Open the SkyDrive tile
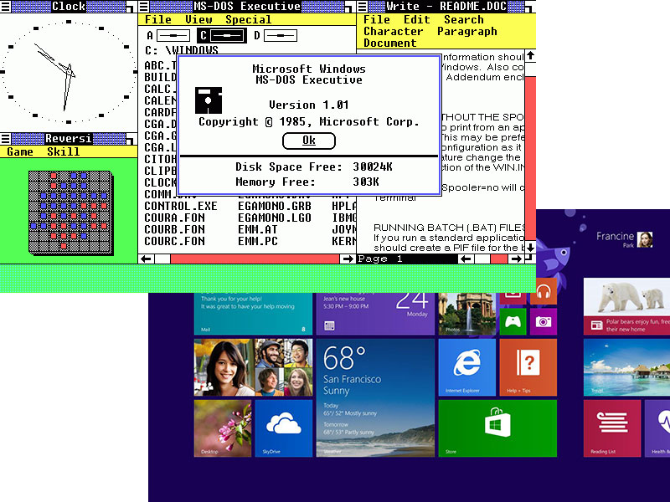Image resolution: width=670 pixels, height=502 pixels. pos(284,428)
